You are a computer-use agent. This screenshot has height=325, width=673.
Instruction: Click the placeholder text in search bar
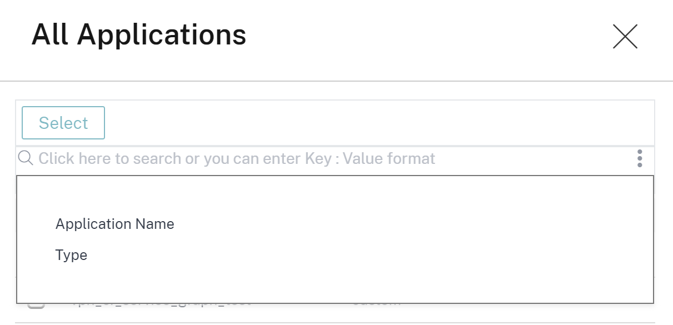tap(237, 159)
